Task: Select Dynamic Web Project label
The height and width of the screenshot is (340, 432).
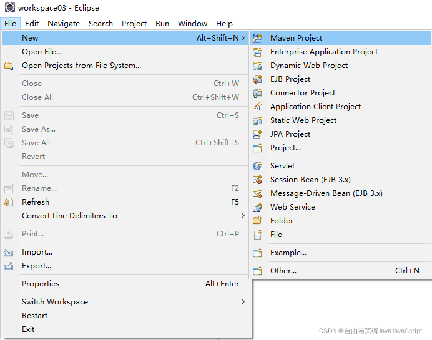Action: pyautogui.click(x=309, y=66)
